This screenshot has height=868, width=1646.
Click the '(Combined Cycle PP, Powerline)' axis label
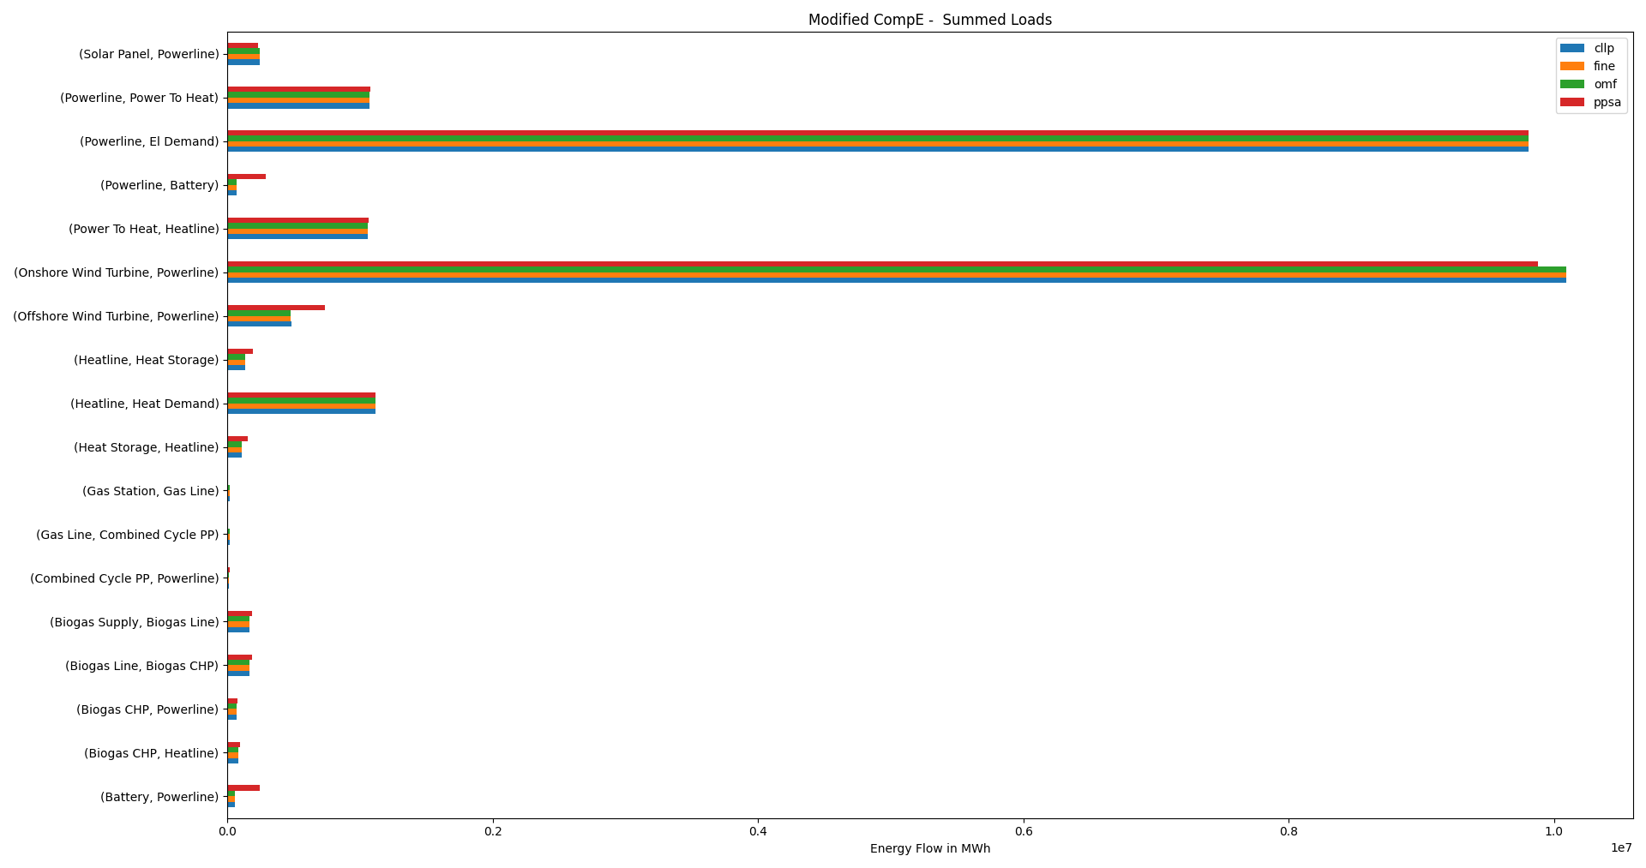[x=125, y=578]
